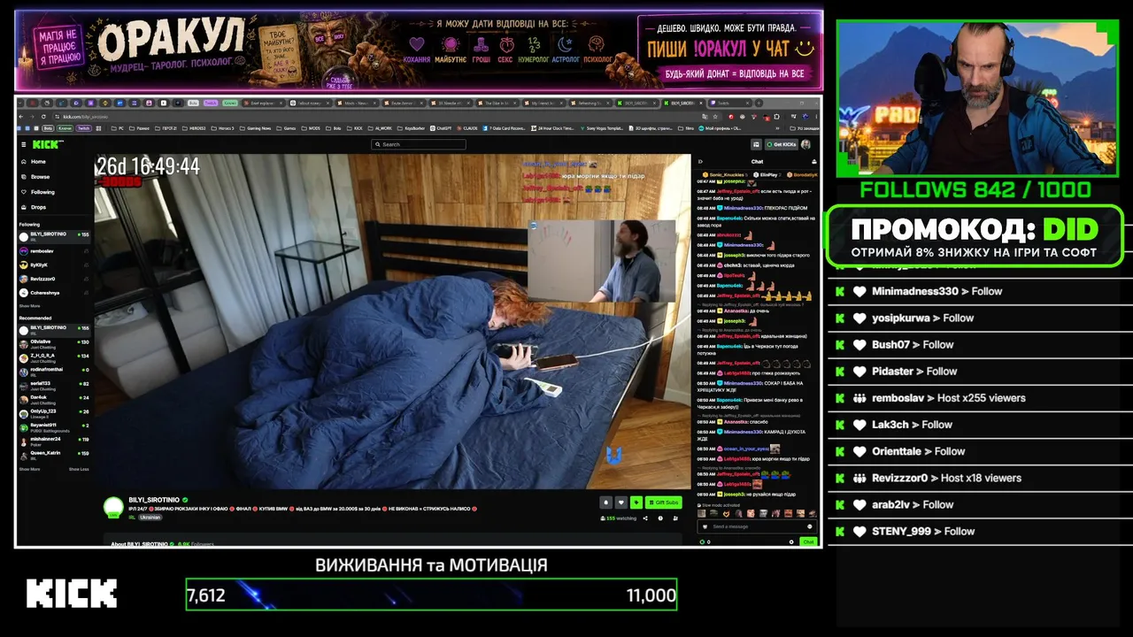Click the browser back arrow
Image resolution: width=1133 pixels, height=637 pixels.
click(x=21, y=116)
